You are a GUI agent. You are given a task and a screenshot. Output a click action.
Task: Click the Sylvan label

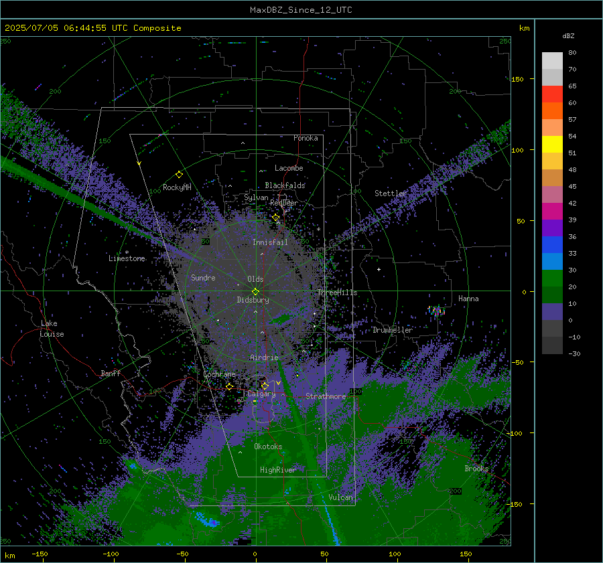point(256,197)
